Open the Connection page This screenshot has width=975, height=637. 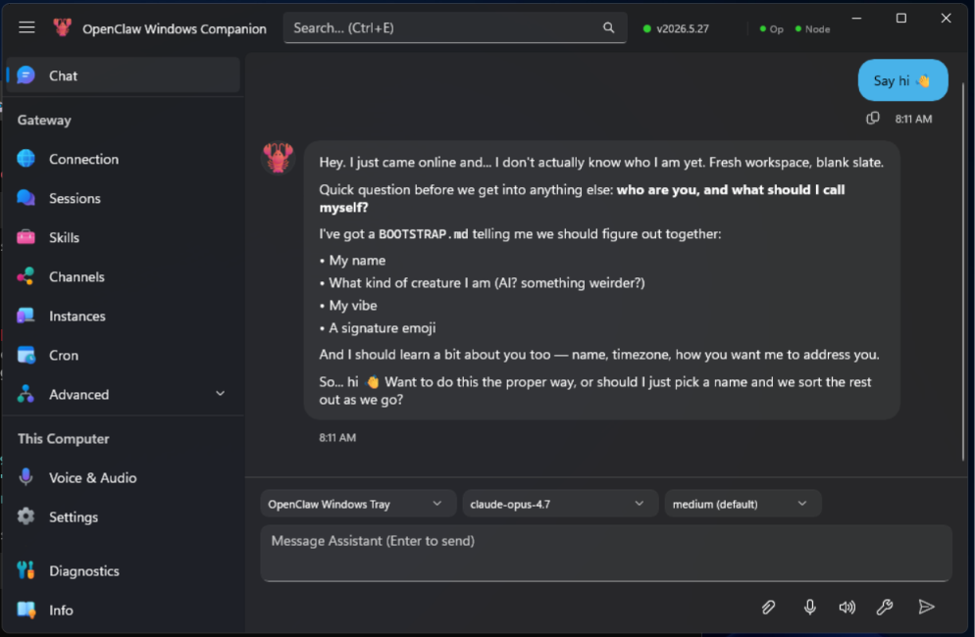coord(124,159)
